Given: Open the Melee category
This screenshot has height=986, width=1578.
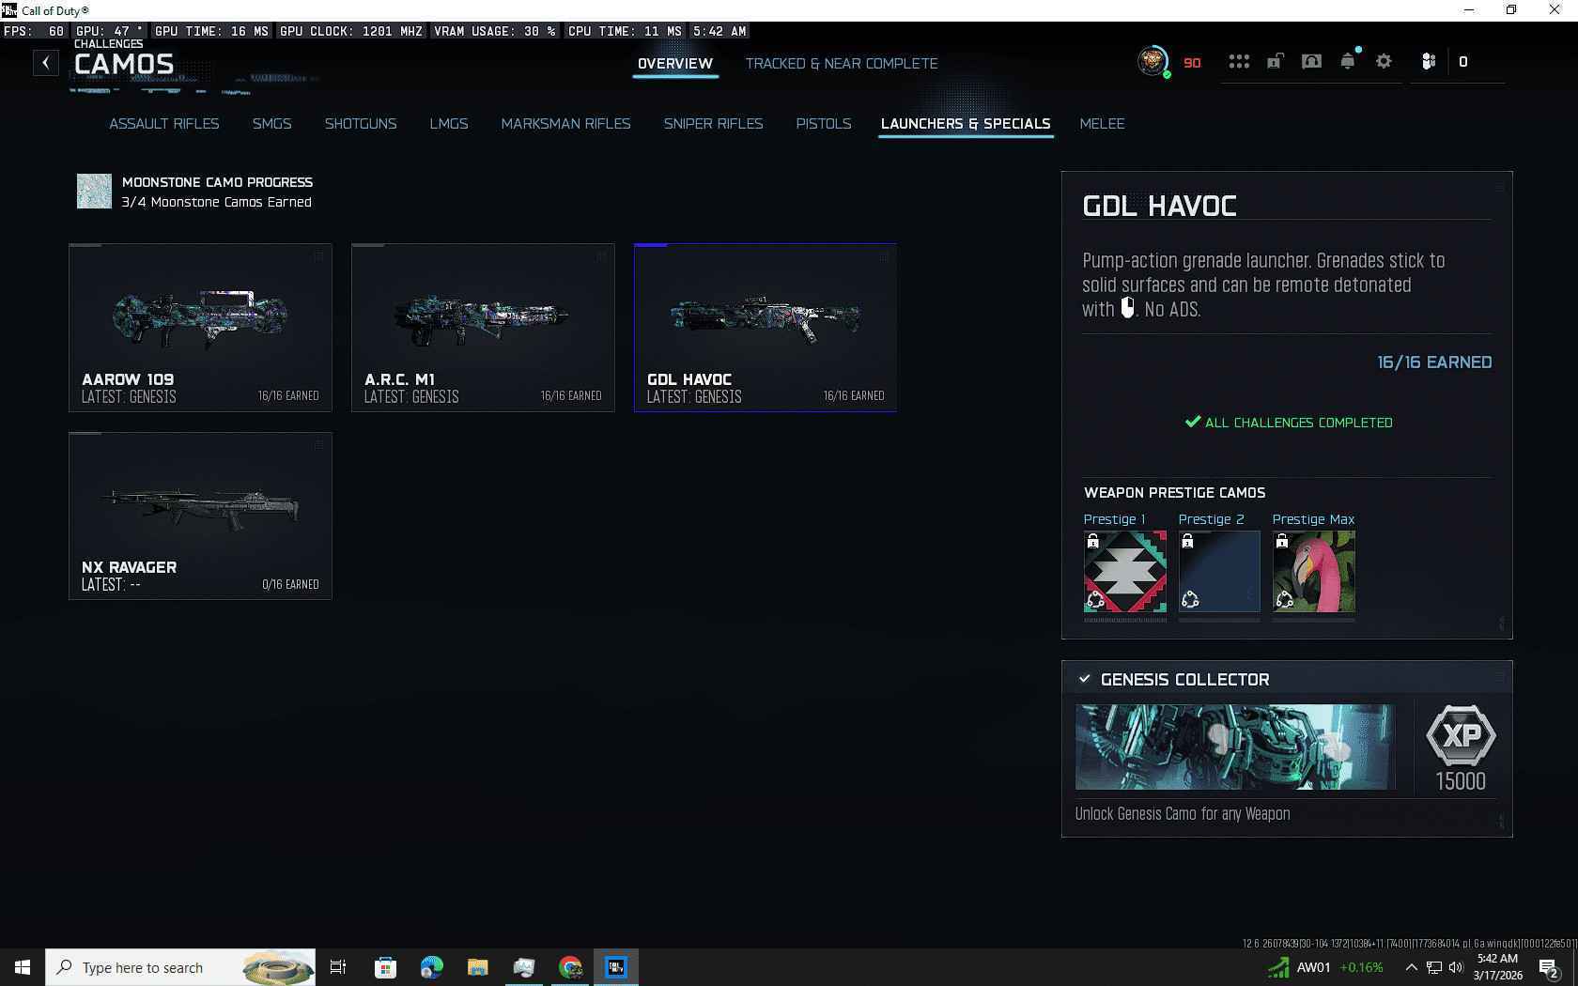Looking at the screenshot, I should [1102, 124].
